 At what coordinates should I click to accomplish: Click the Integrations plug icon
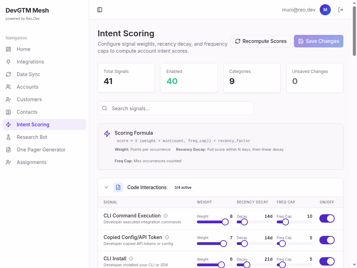coord(8,62)
